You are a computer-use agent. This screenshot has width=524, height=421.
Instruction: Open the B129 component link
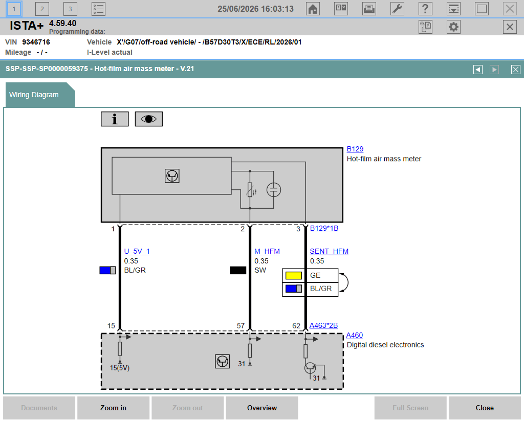click(x=355, y=149)
